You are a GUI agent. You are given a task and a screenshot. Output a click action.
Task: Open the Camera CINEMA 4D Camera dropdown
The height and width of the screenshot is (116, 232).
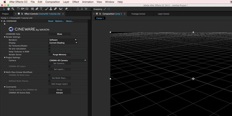68,60
